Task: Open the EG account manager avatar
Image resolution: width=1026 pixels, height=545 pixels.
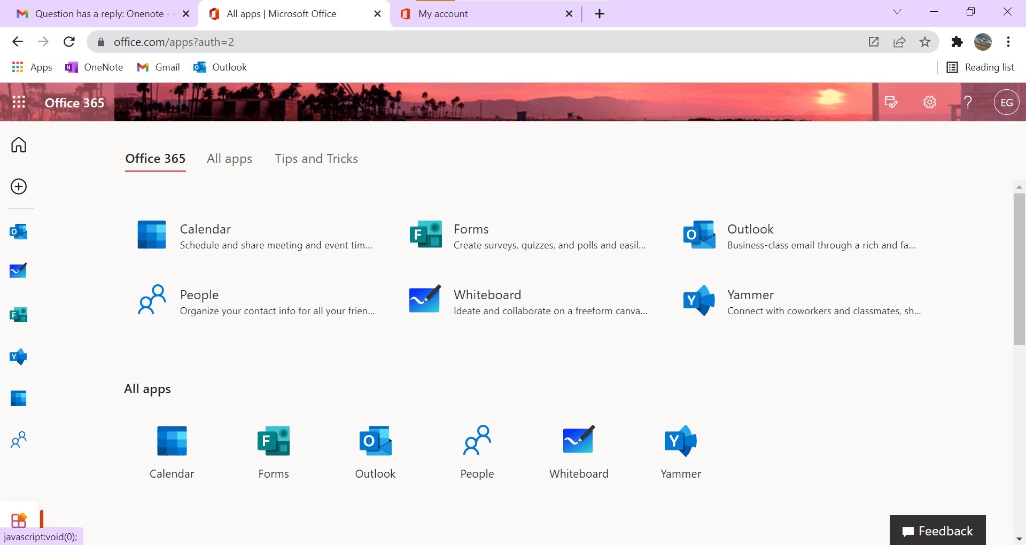Action: click(1007, 102)
